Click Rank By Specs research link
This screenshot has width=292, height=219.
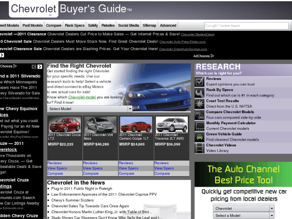coord(220,90)
